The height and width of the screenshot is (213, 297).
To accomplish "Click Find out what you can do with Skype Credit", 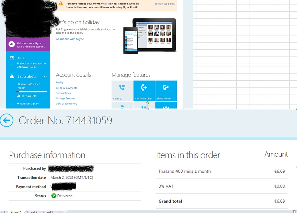I will tap(31, 65).
